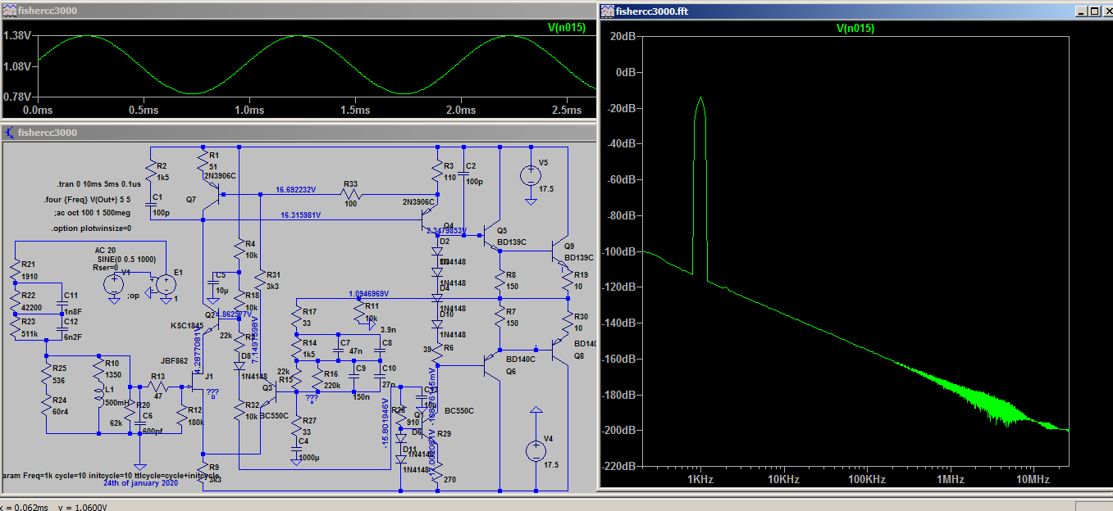Select the Q7 2N3906C transistor symbol
Viewport: 1113px width, 511px height.
click(x=211, y=195)
